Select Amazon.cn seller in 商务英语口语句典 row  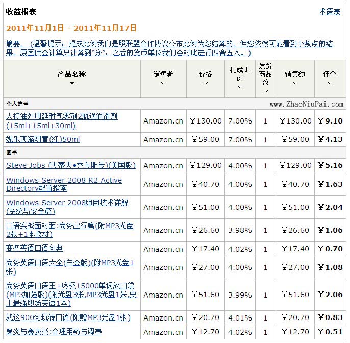163,249
